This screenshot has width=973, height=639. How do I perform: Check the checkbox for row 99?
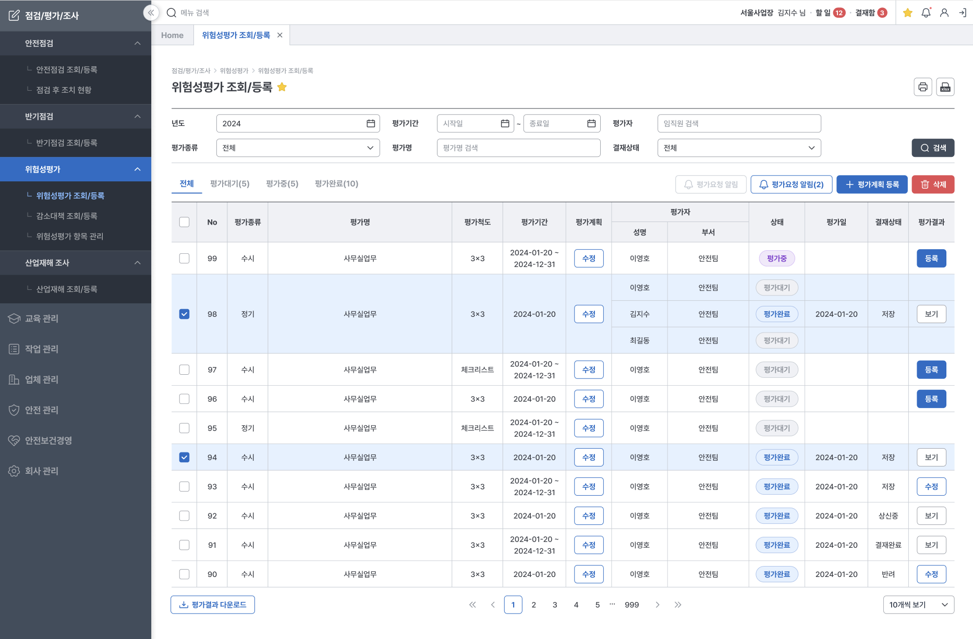pos(184,259)
